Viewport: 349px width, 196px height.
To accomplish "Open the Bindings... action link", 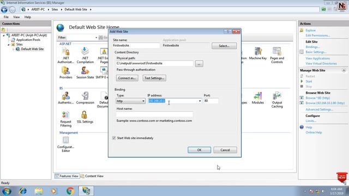I will 312,47.
